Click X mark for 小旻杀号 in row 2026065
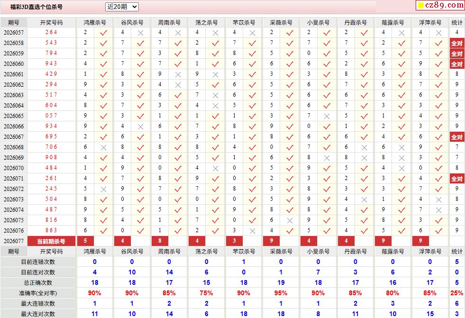Screen dimensions: 465x318 click(327, 116)
